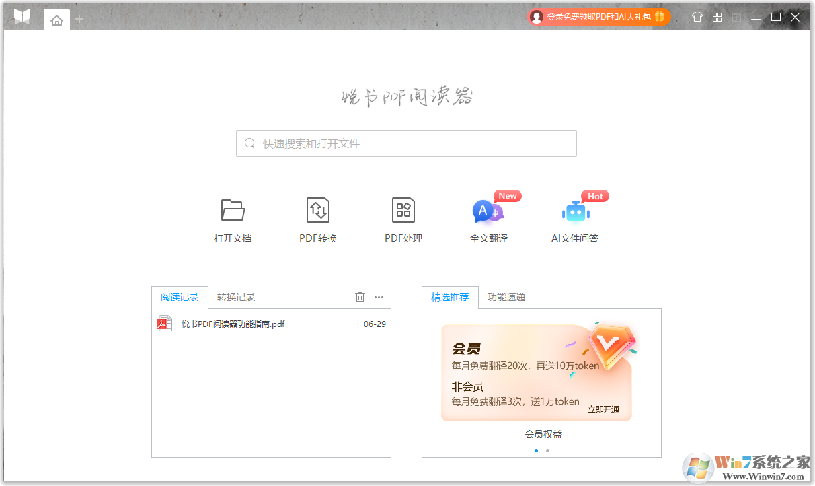Image resolution: width=815 pixels, height=486 pixels.
Task: Select the second carousel dot indicator
Action: click(x=546, y=450)
